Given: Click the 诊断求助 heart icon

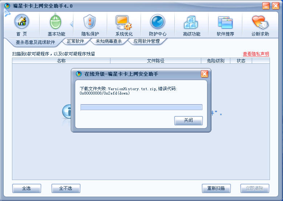Looking at the screenshot, I should point(260,22).
